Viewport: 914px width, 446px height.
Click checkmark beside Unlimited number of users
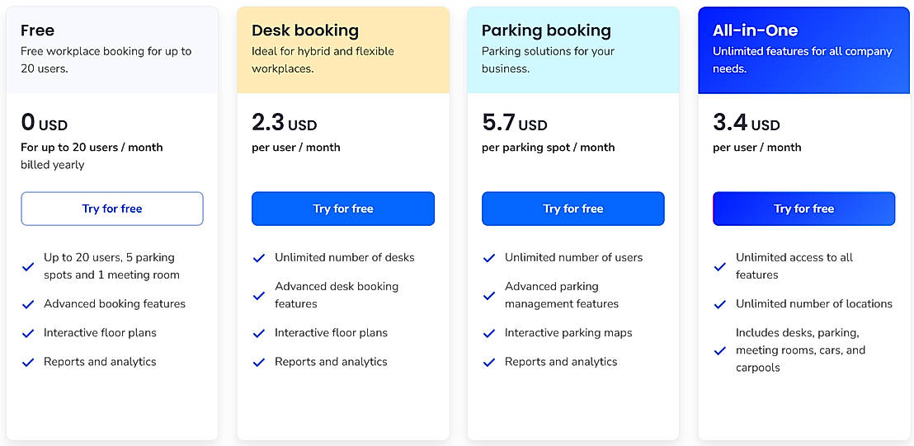click(489, 258)
